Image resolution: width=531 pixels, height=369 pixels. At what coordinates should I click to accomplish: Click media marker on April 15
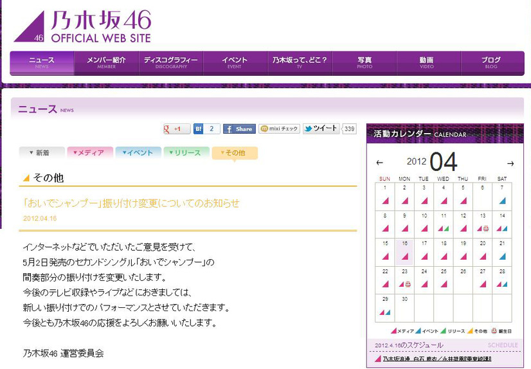385,256
